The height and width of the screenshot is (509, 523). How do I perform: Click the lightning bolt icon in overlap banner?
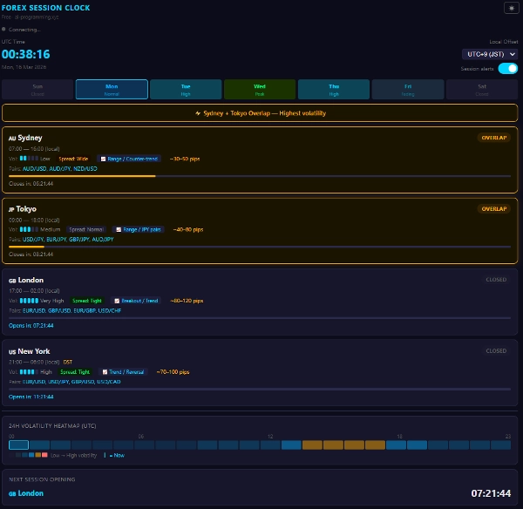coord(198,113)
